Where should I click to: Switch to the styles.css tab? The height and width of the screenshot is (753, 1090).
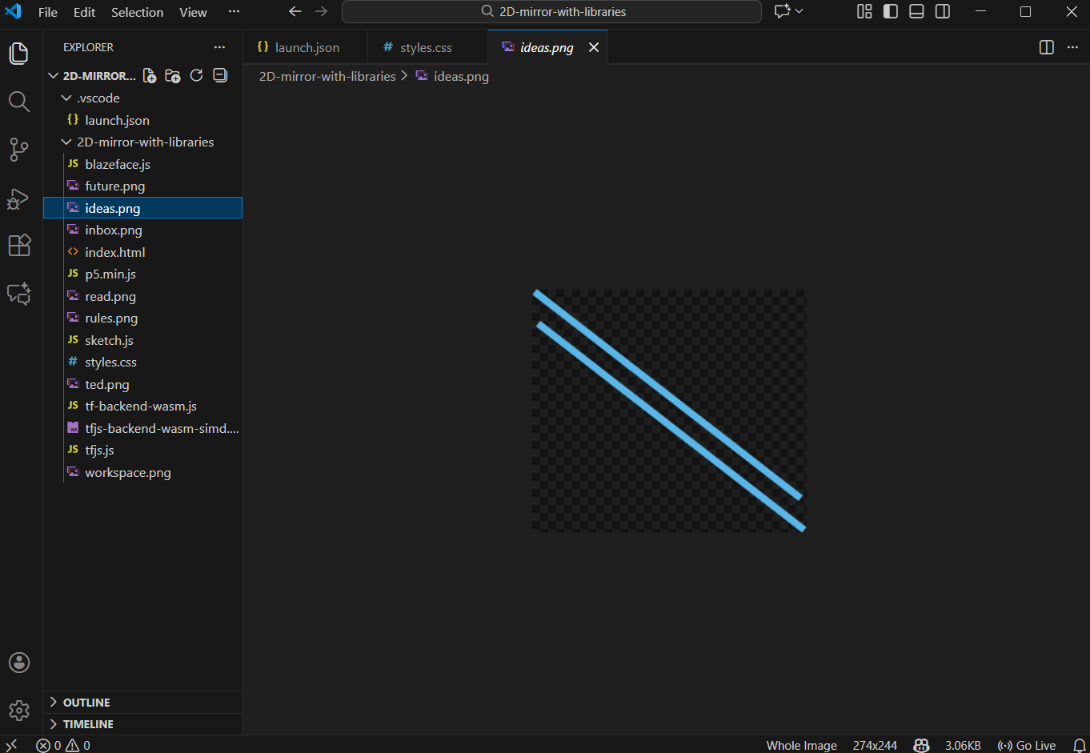(425, 47)
